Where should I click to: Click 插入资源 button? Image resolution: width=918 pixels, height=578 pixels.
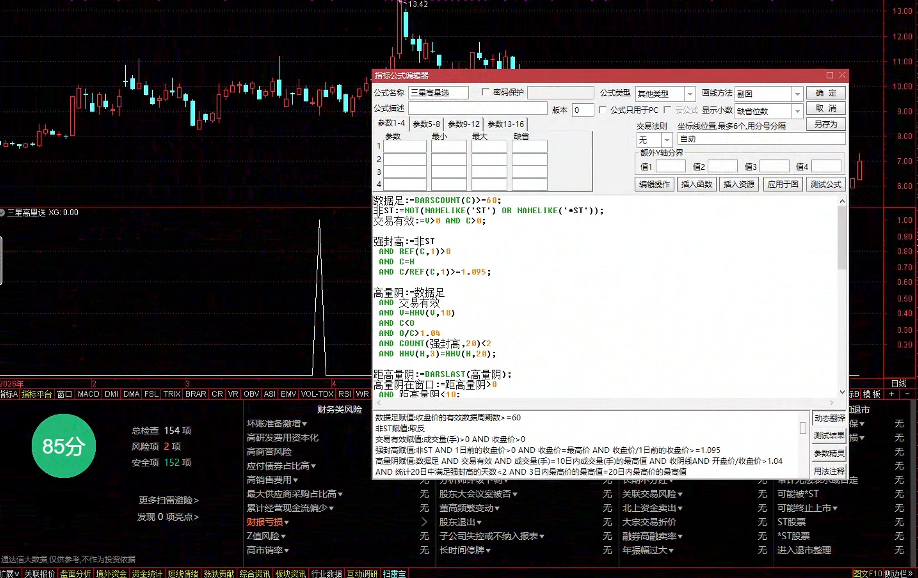pyautogui.click(x=739, y=184)
